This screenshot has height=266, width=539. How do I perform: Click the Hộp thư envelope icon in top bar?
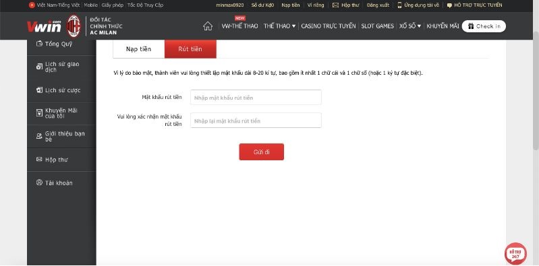click(x=335, y=5)
